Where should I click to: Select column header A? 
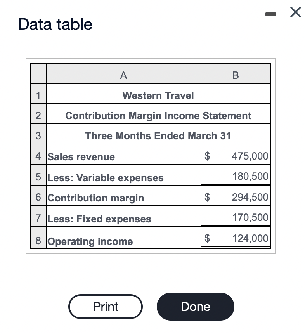coord(123,74)
